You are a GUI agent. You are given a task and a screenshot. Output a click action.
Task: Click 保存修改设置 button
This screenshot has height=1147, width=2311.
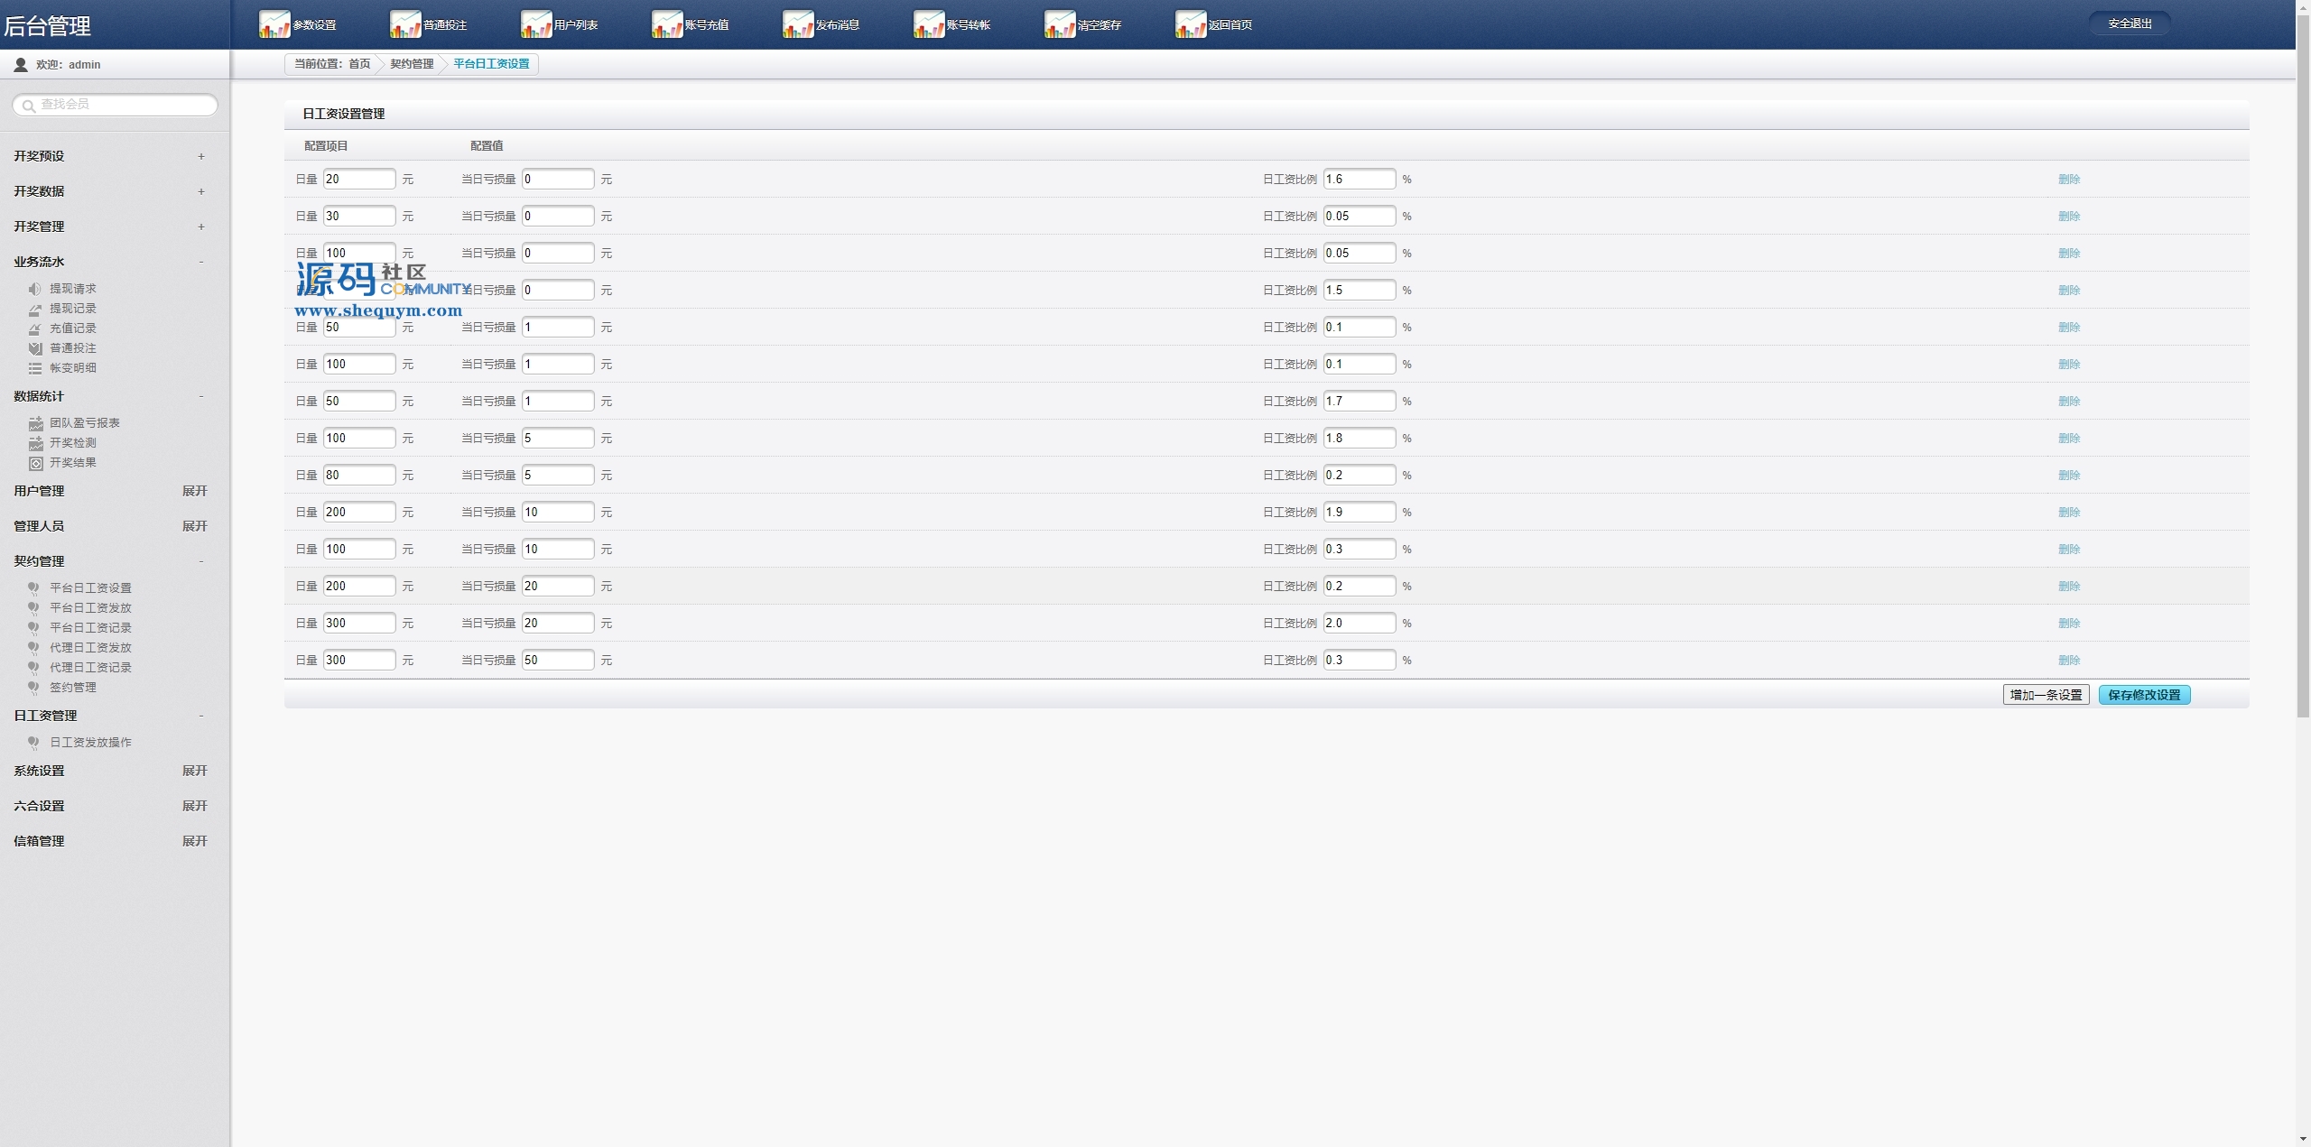tap(2144, 695)
